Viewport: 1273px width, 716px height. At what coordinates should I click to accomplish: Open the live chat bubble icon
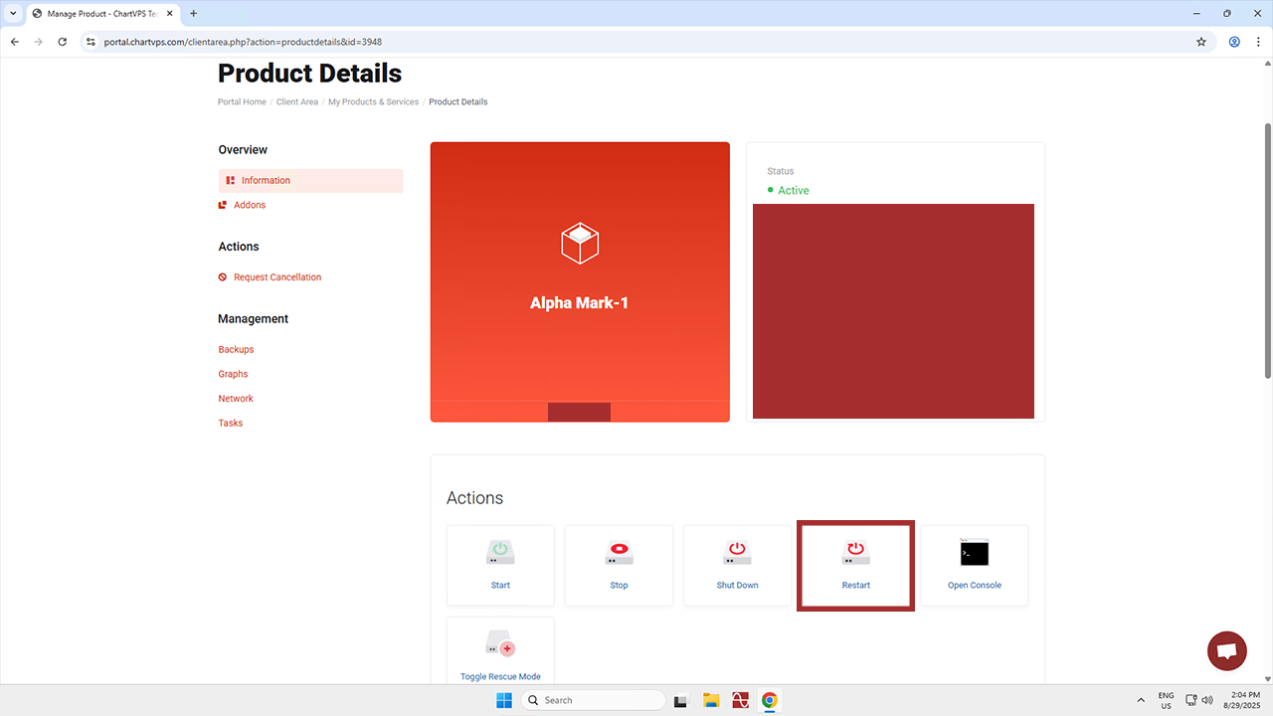1226,651
